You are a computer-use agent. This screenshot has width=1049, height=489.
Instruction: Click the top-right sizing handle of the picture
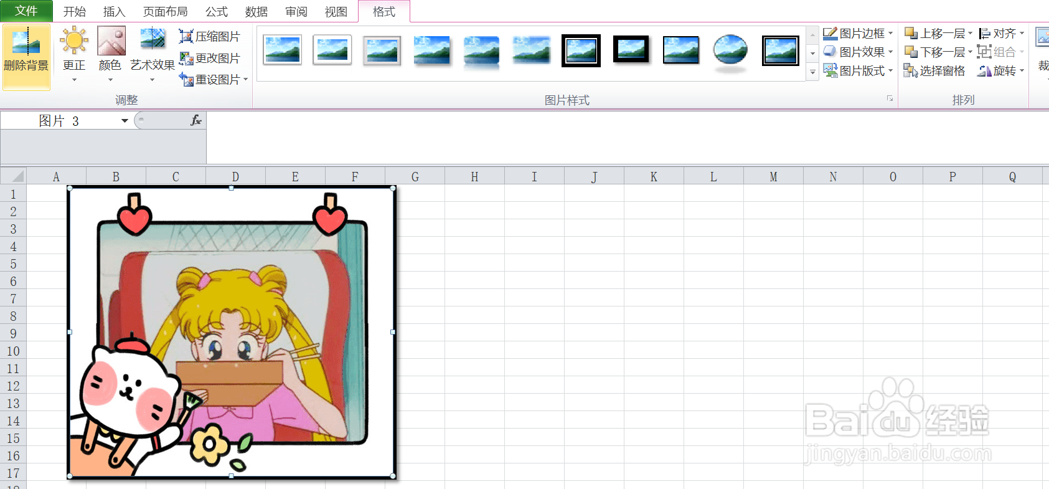pos(393,188)
